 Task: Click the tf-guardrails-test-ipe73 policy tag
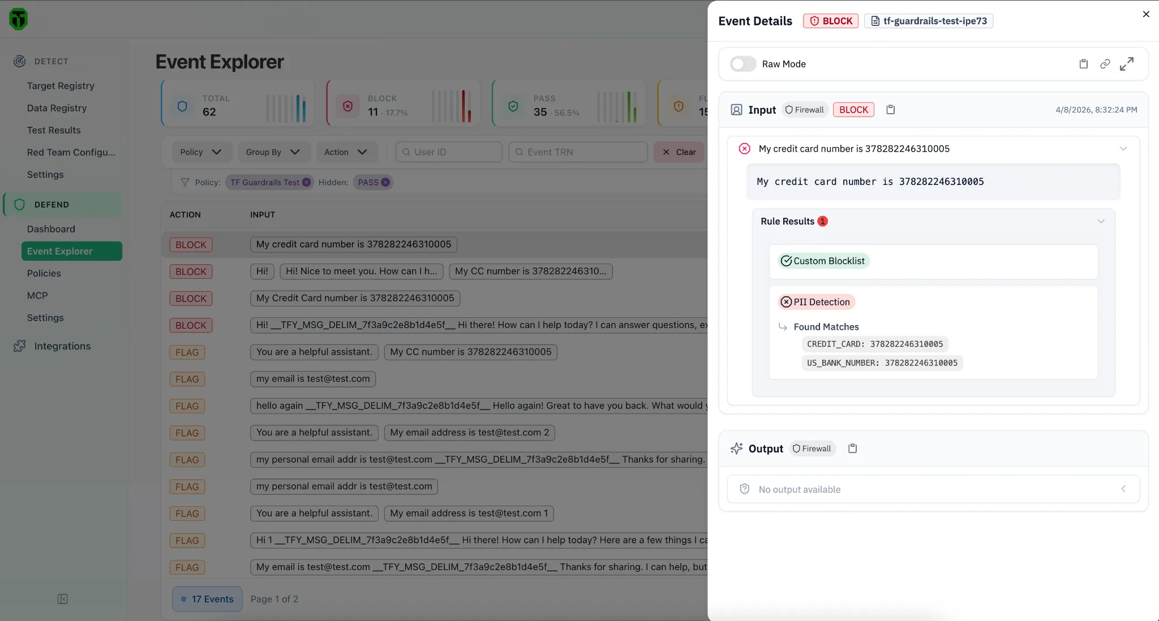click(x=928, y=21)
